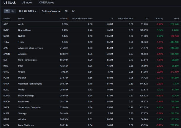Image resolution: width=181 pixels, height=128 pixels.
Task: Click the Volume column sort arrows
Action: click(x=68, y=18)
